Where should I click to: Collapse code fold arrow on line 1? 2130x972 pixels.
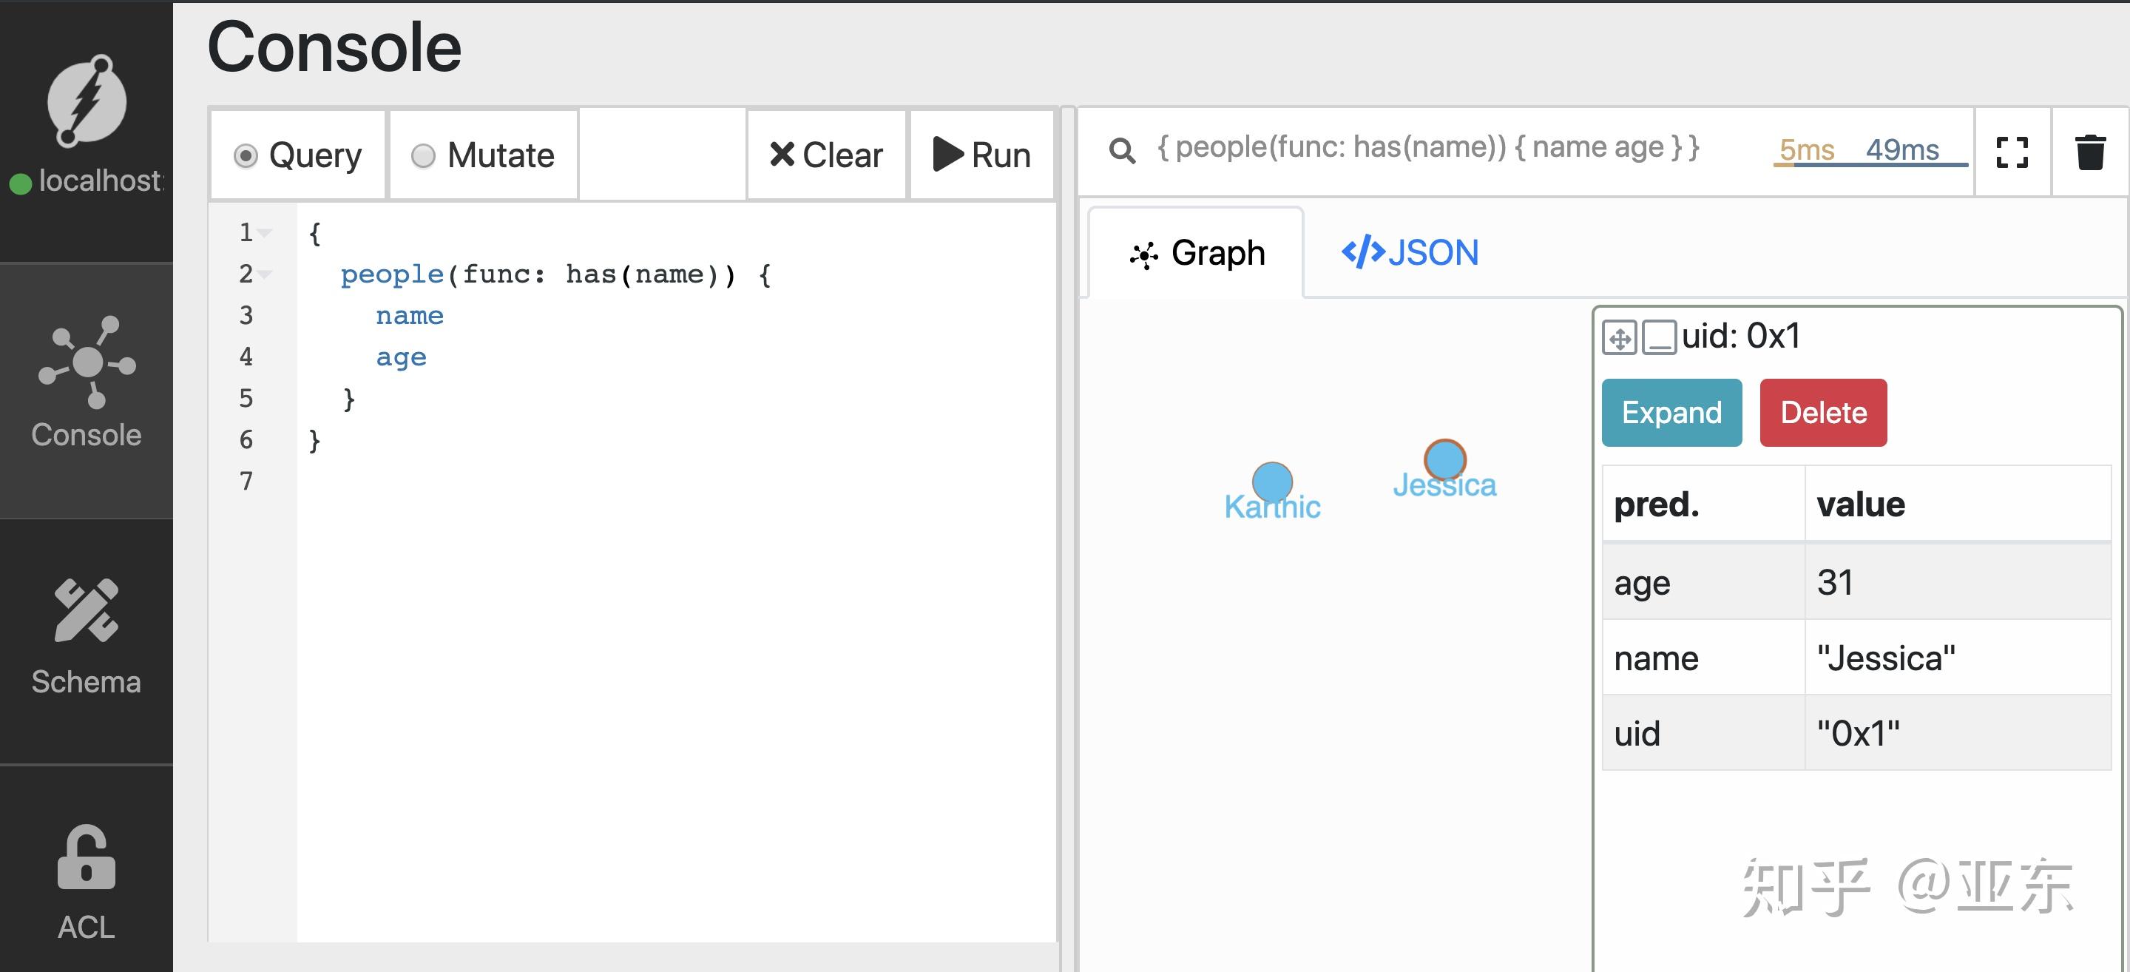point(265,233)
